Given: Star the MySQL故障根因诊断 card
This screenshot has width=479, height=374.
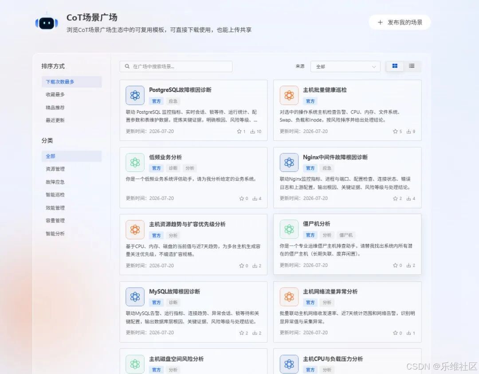Looking at the screenshot, I should click(x=242, y=333).
